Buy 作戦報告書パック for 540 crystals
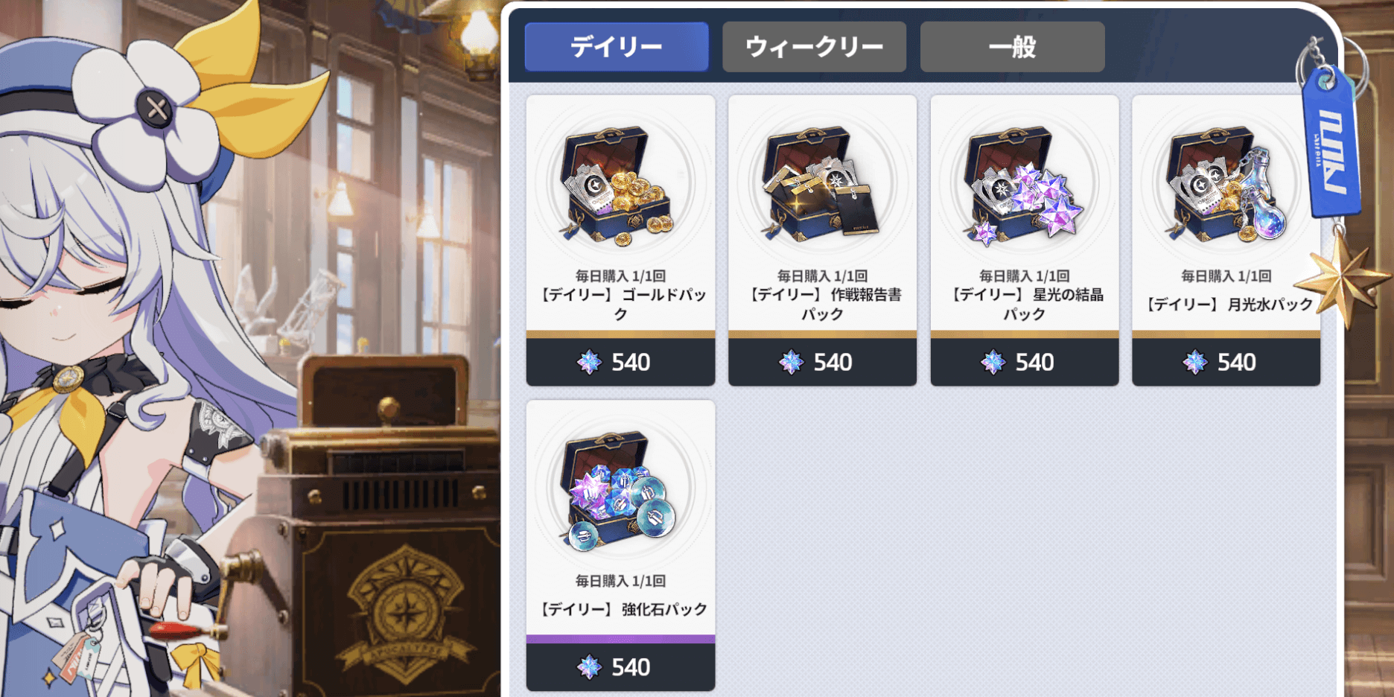The width and height of the screenshot is (1394, 697). point(822,362)
